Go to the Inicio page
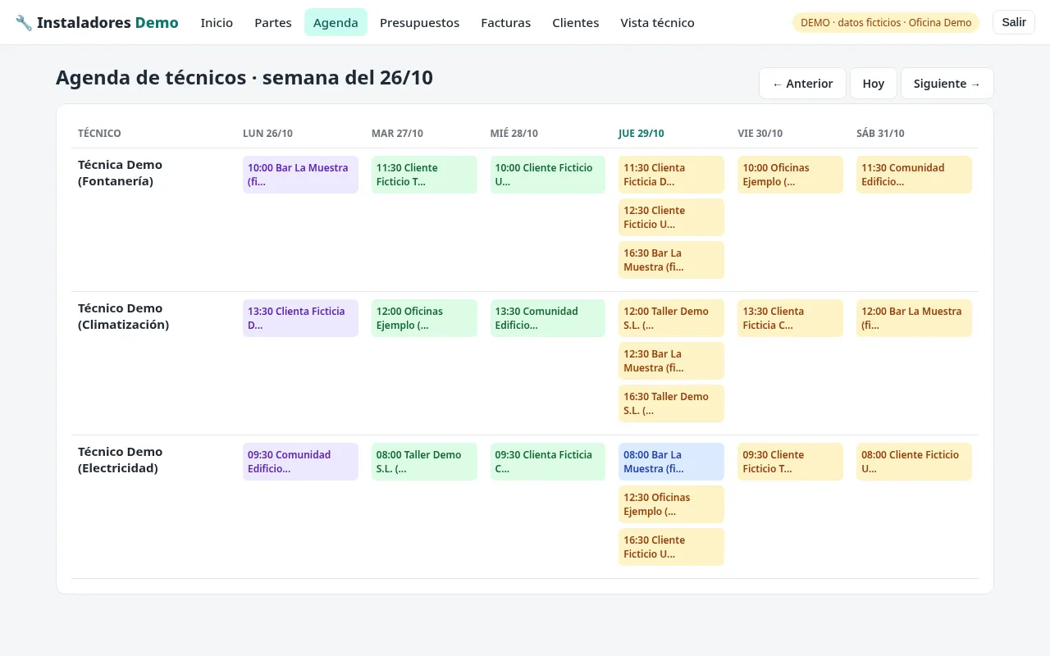 [x=217, y=23]
